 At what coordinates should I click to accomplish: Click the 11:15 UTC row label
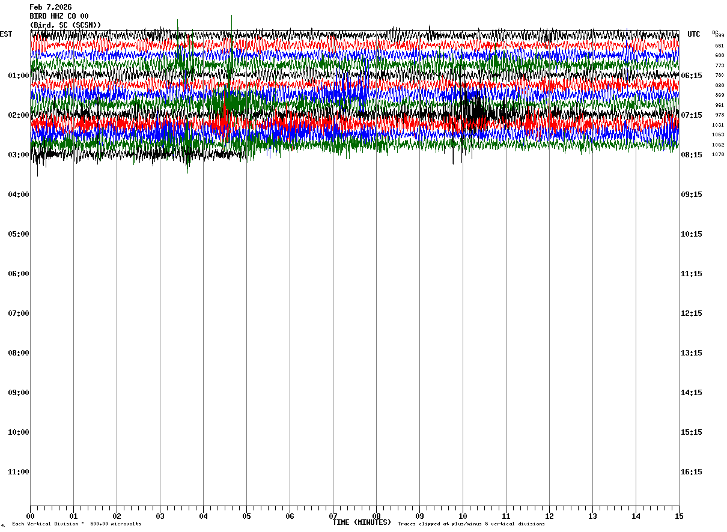pos(692,274)
